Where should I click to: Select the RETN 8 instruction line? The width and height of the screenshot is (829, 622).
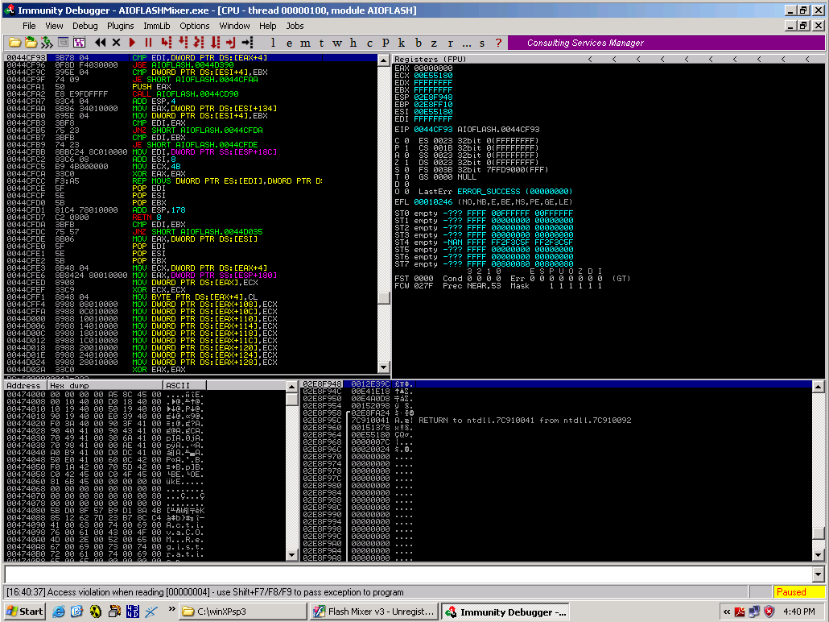point(190,217)
